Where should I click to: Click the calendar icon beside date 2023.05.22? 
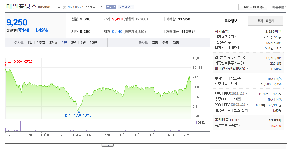point(64,7)
